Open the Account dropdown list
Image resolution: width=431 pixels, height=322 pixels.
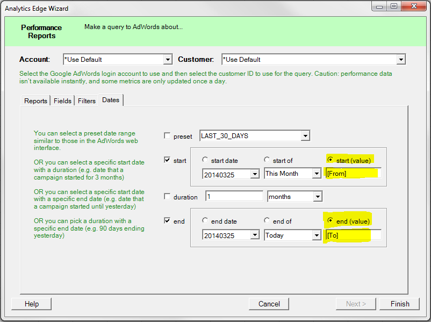(168, 60)
